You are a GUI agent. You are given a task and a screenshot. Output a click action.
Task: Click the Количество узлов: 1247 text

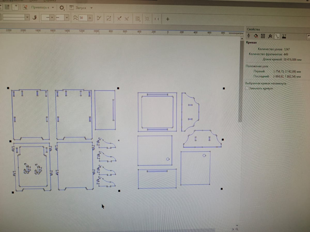[274, 49]
